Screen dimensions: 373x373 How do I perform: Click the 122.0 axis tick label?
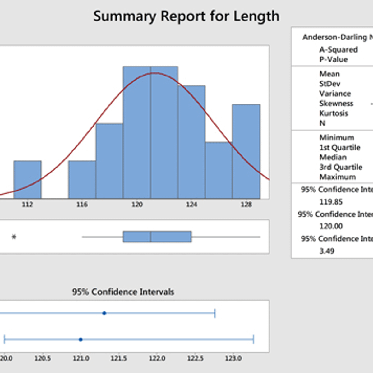157,358
